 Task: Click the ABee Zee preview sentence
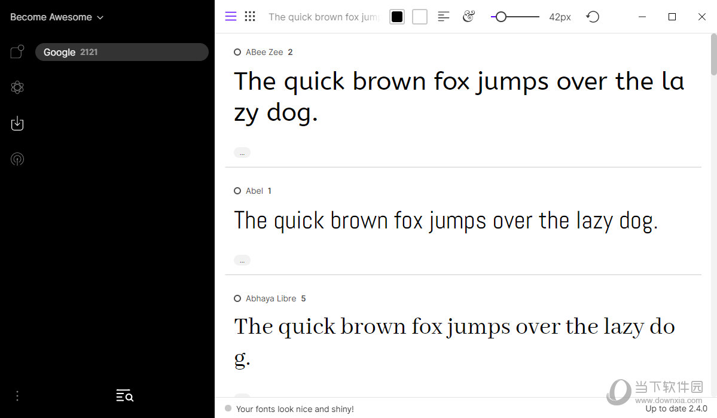point(459,97)
